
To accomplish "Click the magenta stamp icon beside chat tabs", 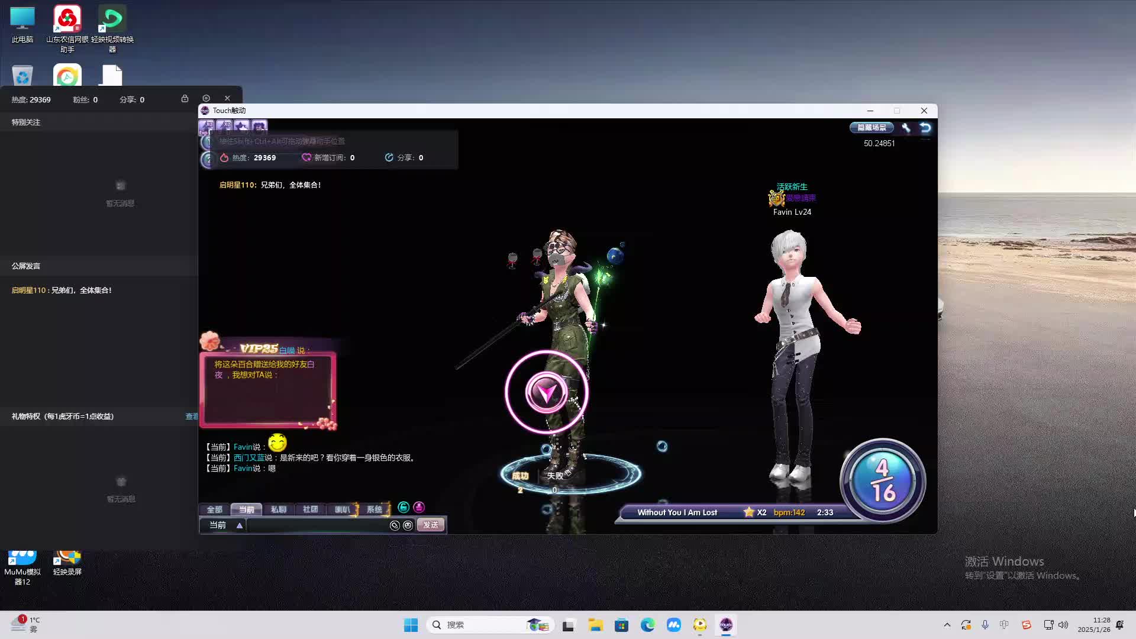I will (419, 507).
